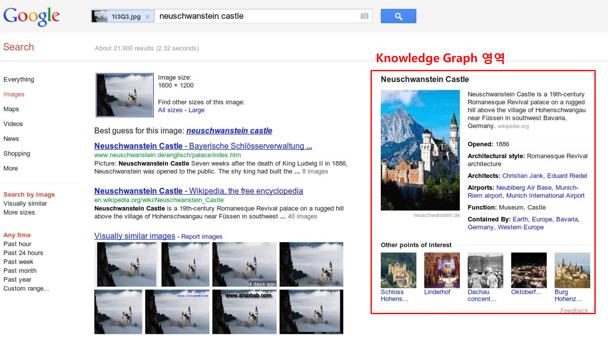This screenshot has height=342, width=608.
Task: Open Christian Jank architect link
Action: [x=523, y=176]
